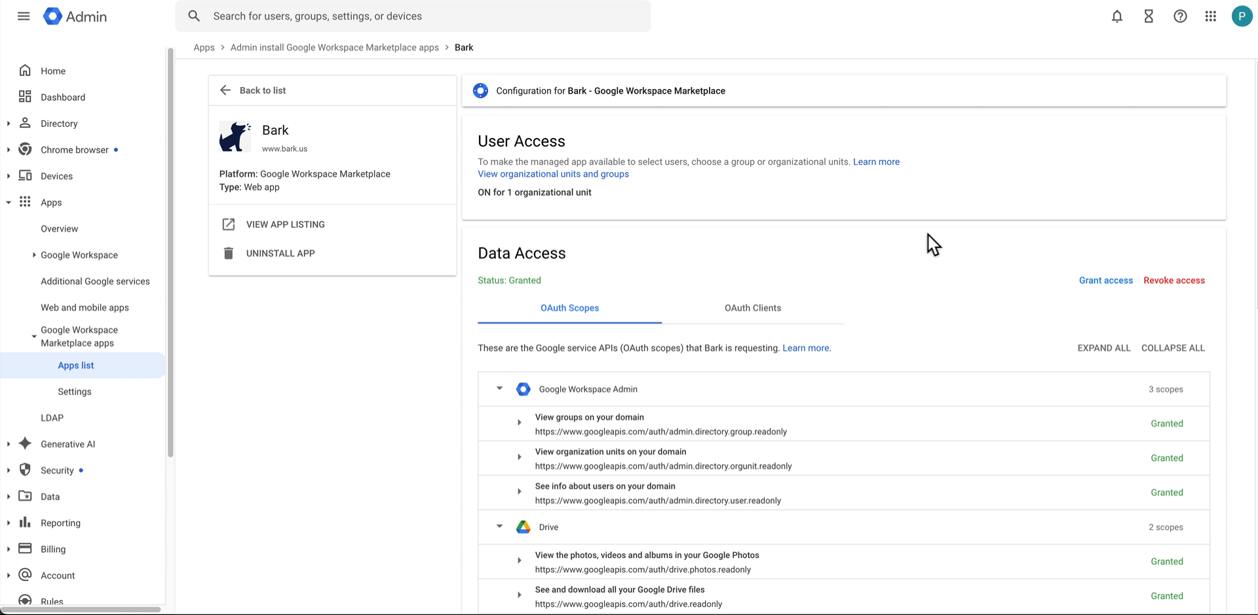Open Overview under Apps
Screen dimensions: 1258x615
point(59,228)
